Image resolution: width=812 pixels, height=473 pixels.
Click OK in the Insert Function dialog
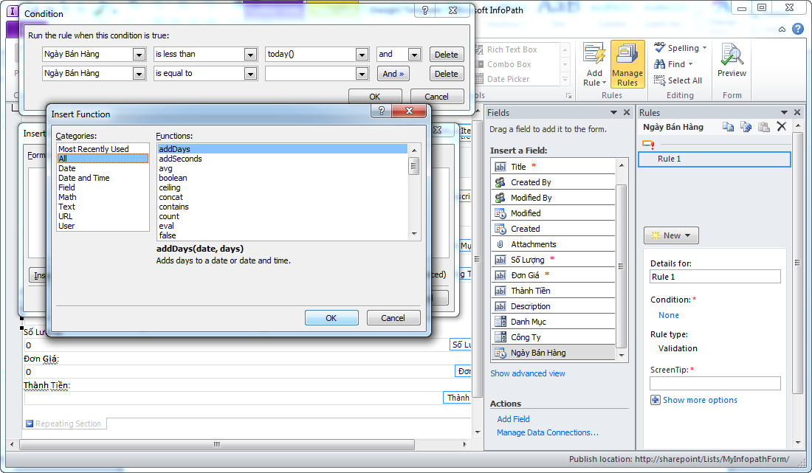pyautogui.click(x=331, y=317)
